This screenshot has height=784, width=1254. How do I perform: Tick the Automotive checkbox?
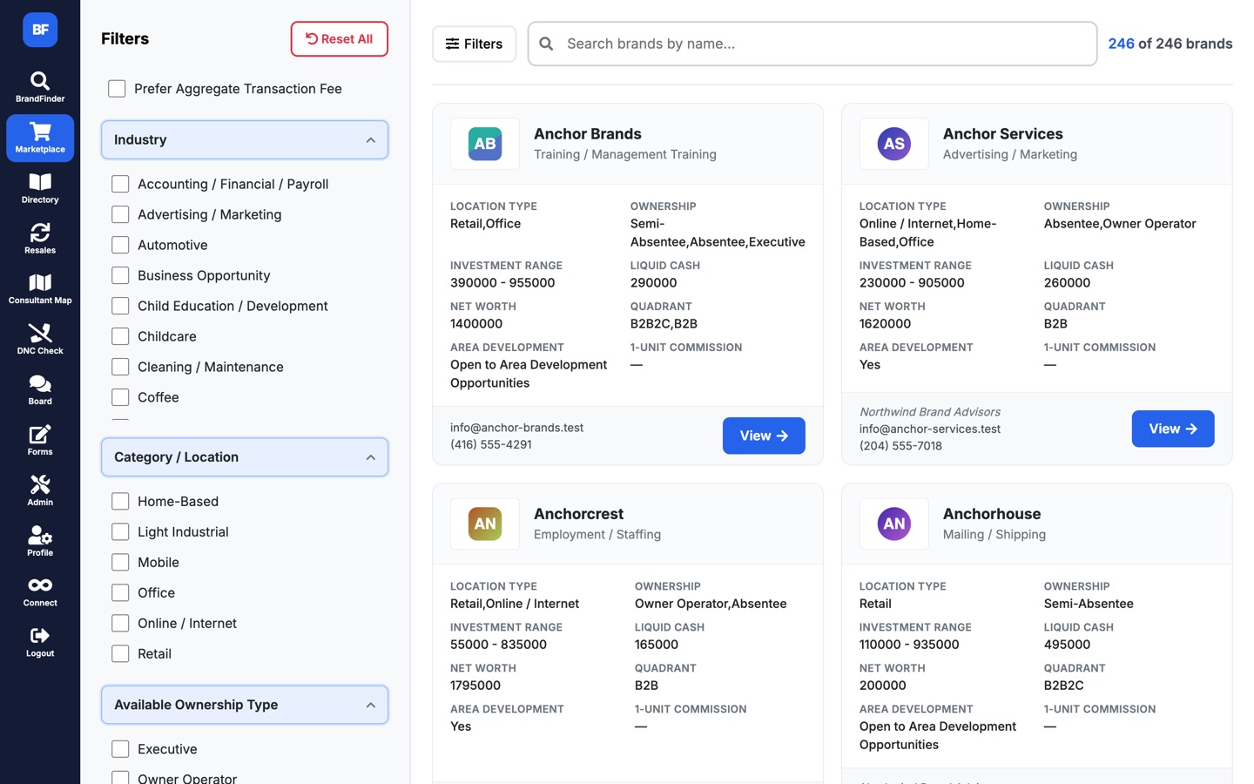point(120,245)
